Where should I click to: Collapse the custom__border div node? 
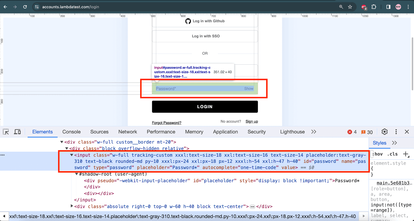click(x=62, y=142)
